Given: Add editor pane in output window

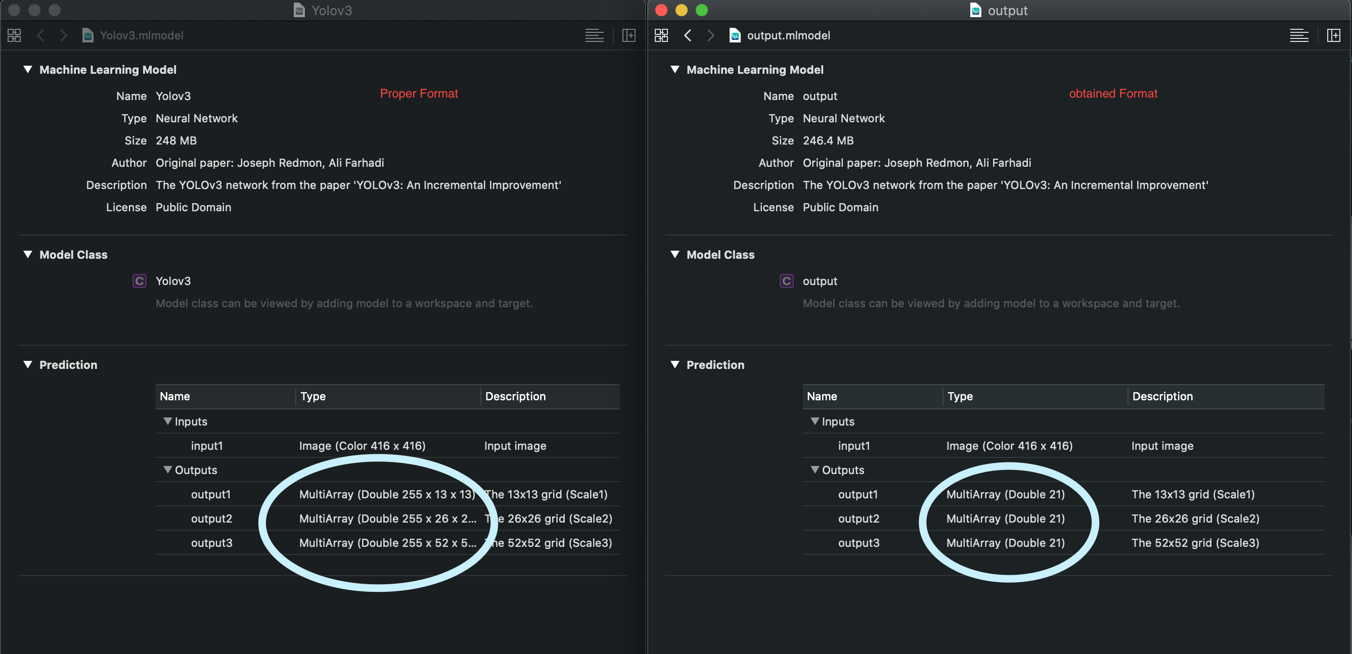Looking at the screenshot, I should click(x=1334, y=36).
